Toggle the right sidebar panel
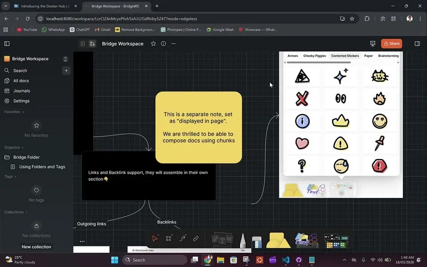 417,44
